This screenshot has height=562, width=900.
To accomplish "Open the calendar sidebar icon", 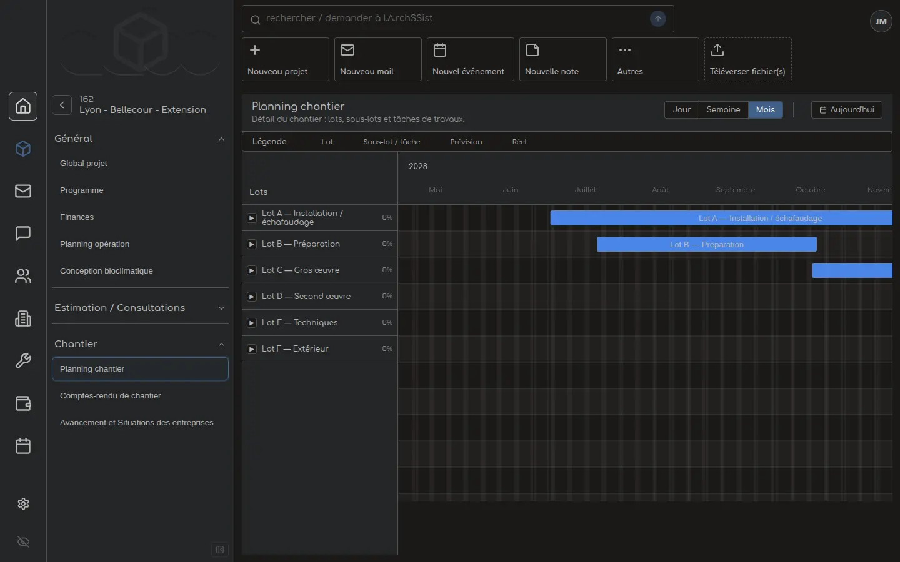I will click(x=23, y=446).
